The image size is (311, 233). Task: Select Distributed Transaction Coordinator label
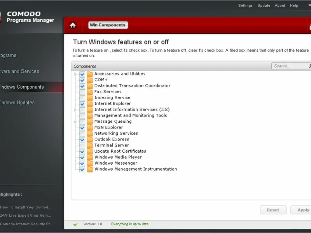click(132, 86)
